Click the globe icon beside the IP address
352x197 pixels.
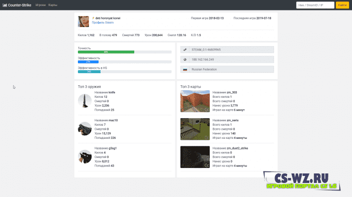click(x=185, y=59)
